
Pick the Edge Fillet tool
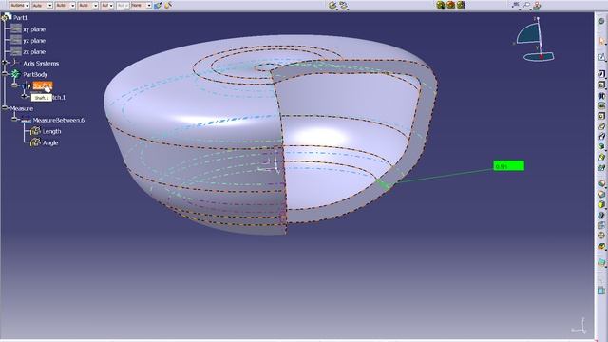pos(601,183)
